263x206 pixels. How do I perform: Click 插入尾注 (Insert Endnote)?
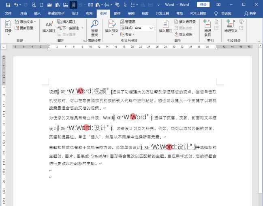(66, 22)
